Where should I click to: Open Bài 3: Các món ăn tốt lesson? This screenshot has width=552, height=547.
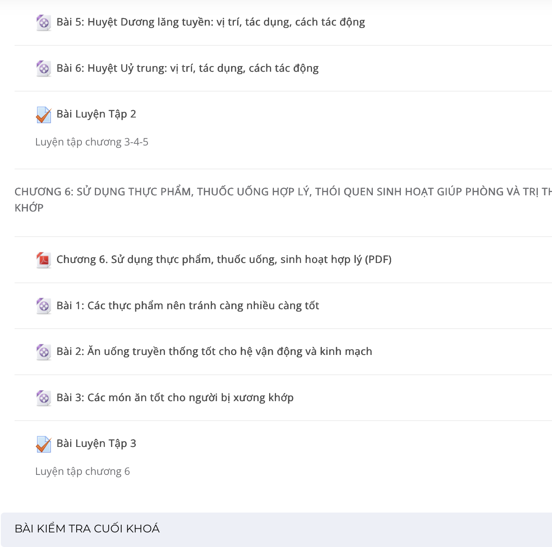tap(175, 397)
